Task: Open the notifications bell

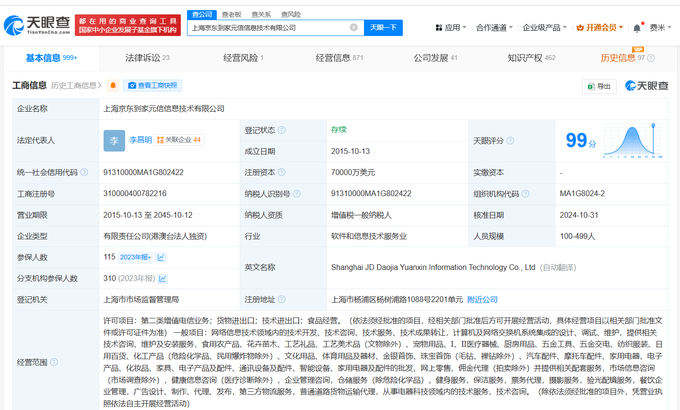Action: coord(637,28)
